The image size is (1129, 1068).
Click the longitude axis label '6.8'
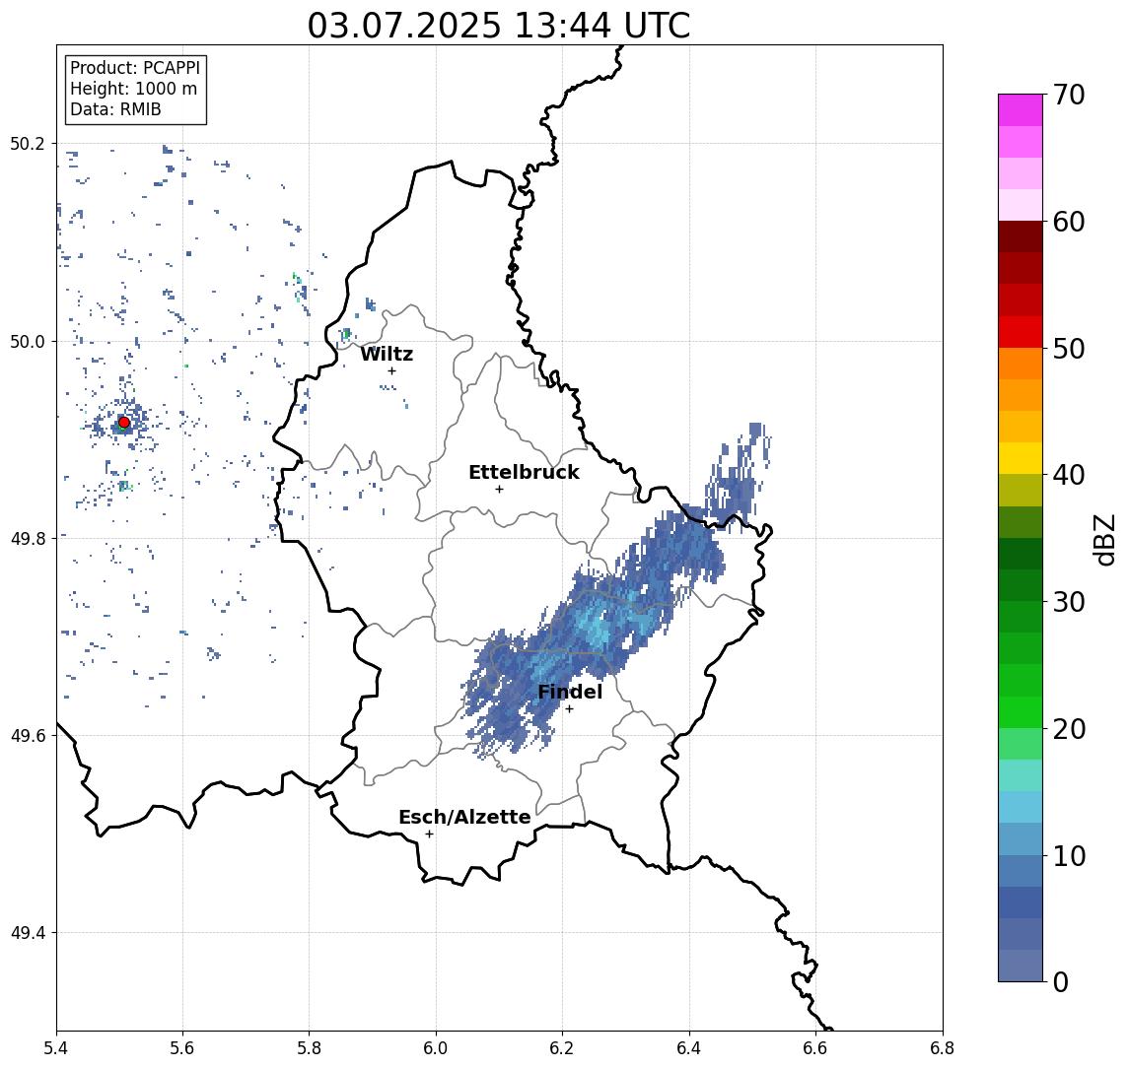pyautogui.click(x=943, y=1048)
